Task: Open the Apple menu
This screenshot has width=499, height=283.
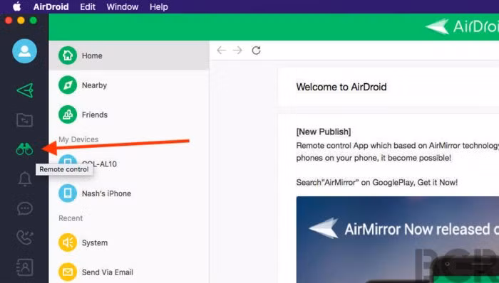Action: (x=16, y=6)
